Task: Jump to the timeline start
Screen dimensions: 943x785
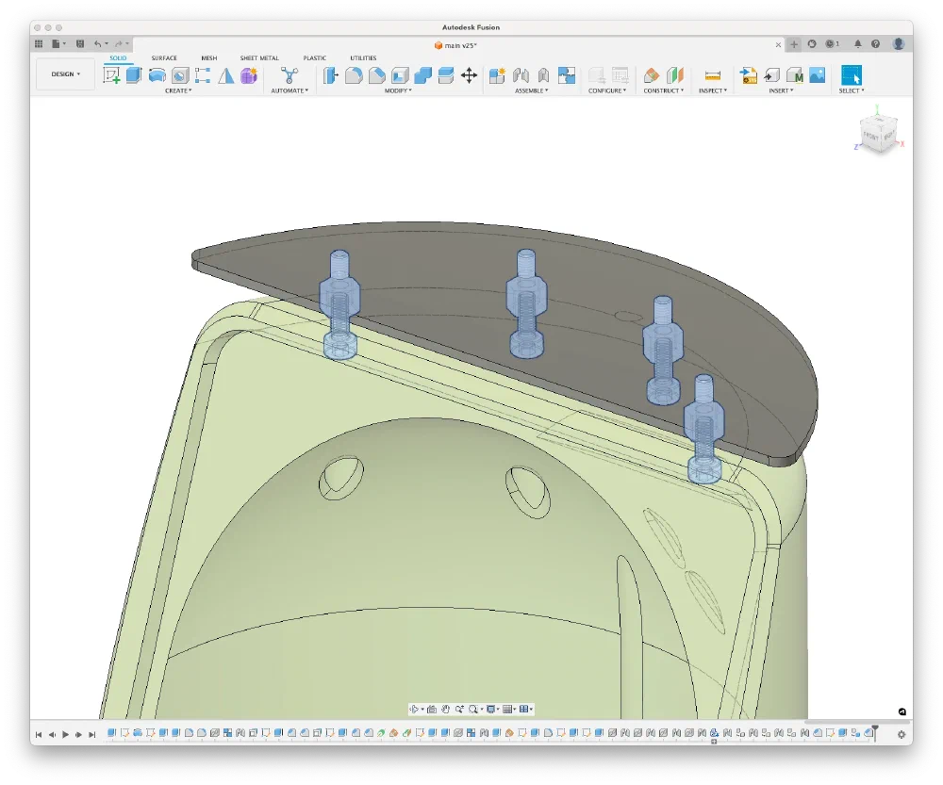Action: pyautogui.click(x=39, y=734)
